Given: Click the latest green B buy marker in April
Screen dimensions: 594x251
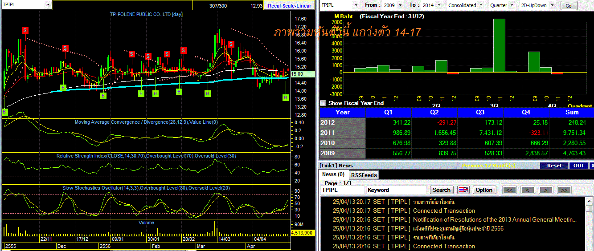Looking at the screenshot, I should point(286,97).
